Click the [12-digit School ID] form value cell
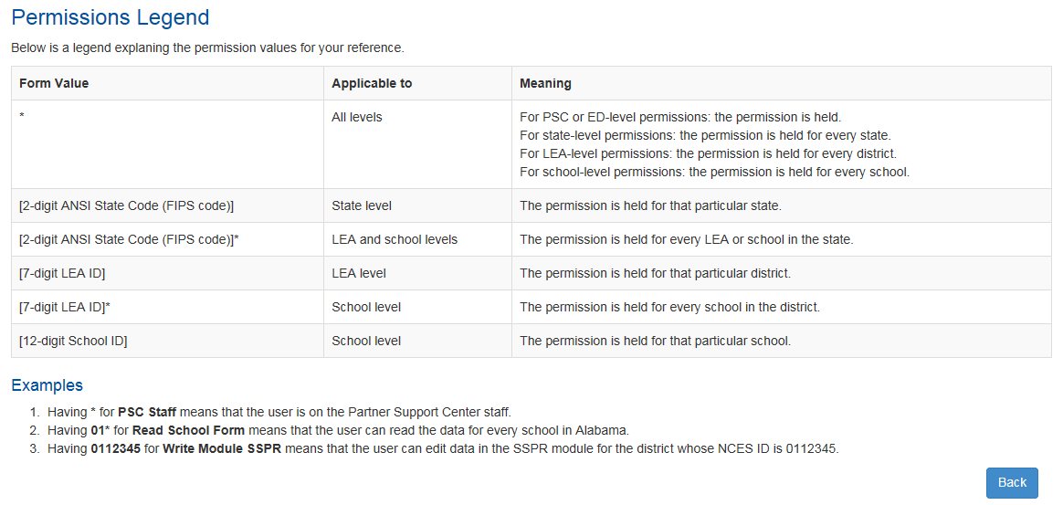The height and width of the screenshot is (505, 1063). click(x=73, y=341)
